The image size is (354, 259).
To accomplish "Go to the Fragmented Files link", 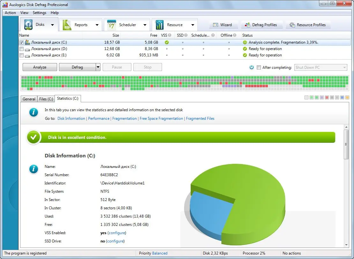I will coord(200,119).
